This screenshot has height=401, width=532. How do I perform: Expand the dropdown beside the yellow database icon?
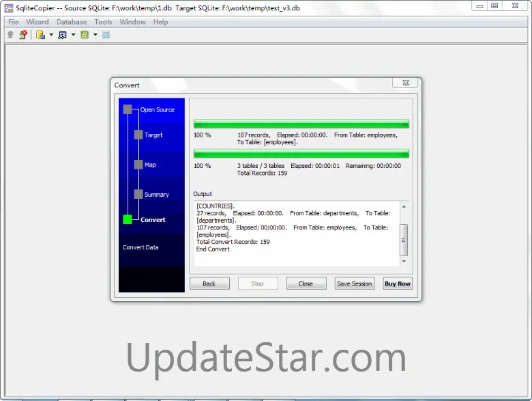51,35
